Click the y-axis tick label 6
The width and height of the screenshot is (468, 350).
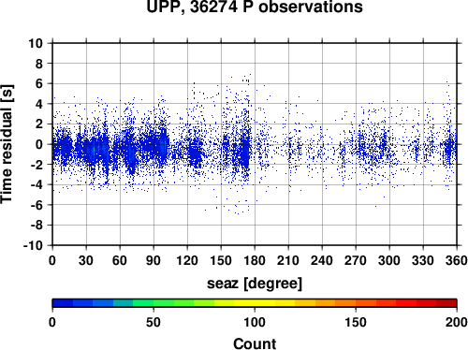[39, 83]
